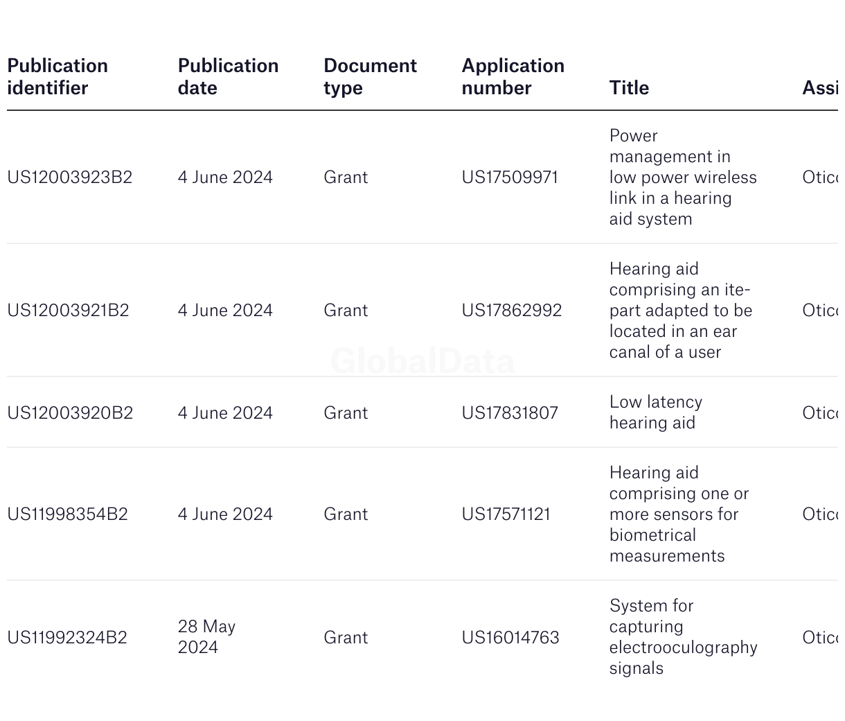Select application number US17571121
845x721 pixels.
pos(506,514)
